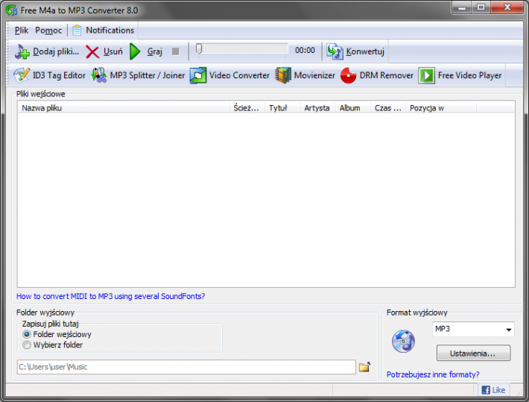
Task: Click the Dodaj pliki... label text
Action: pos(56,51)
